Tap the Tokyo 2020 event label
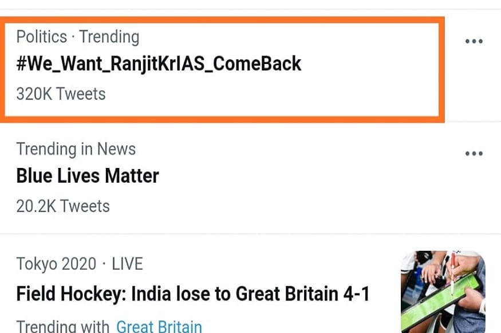Screen dimensions: 501x333 pyautogui.click(x=56, y=264)
